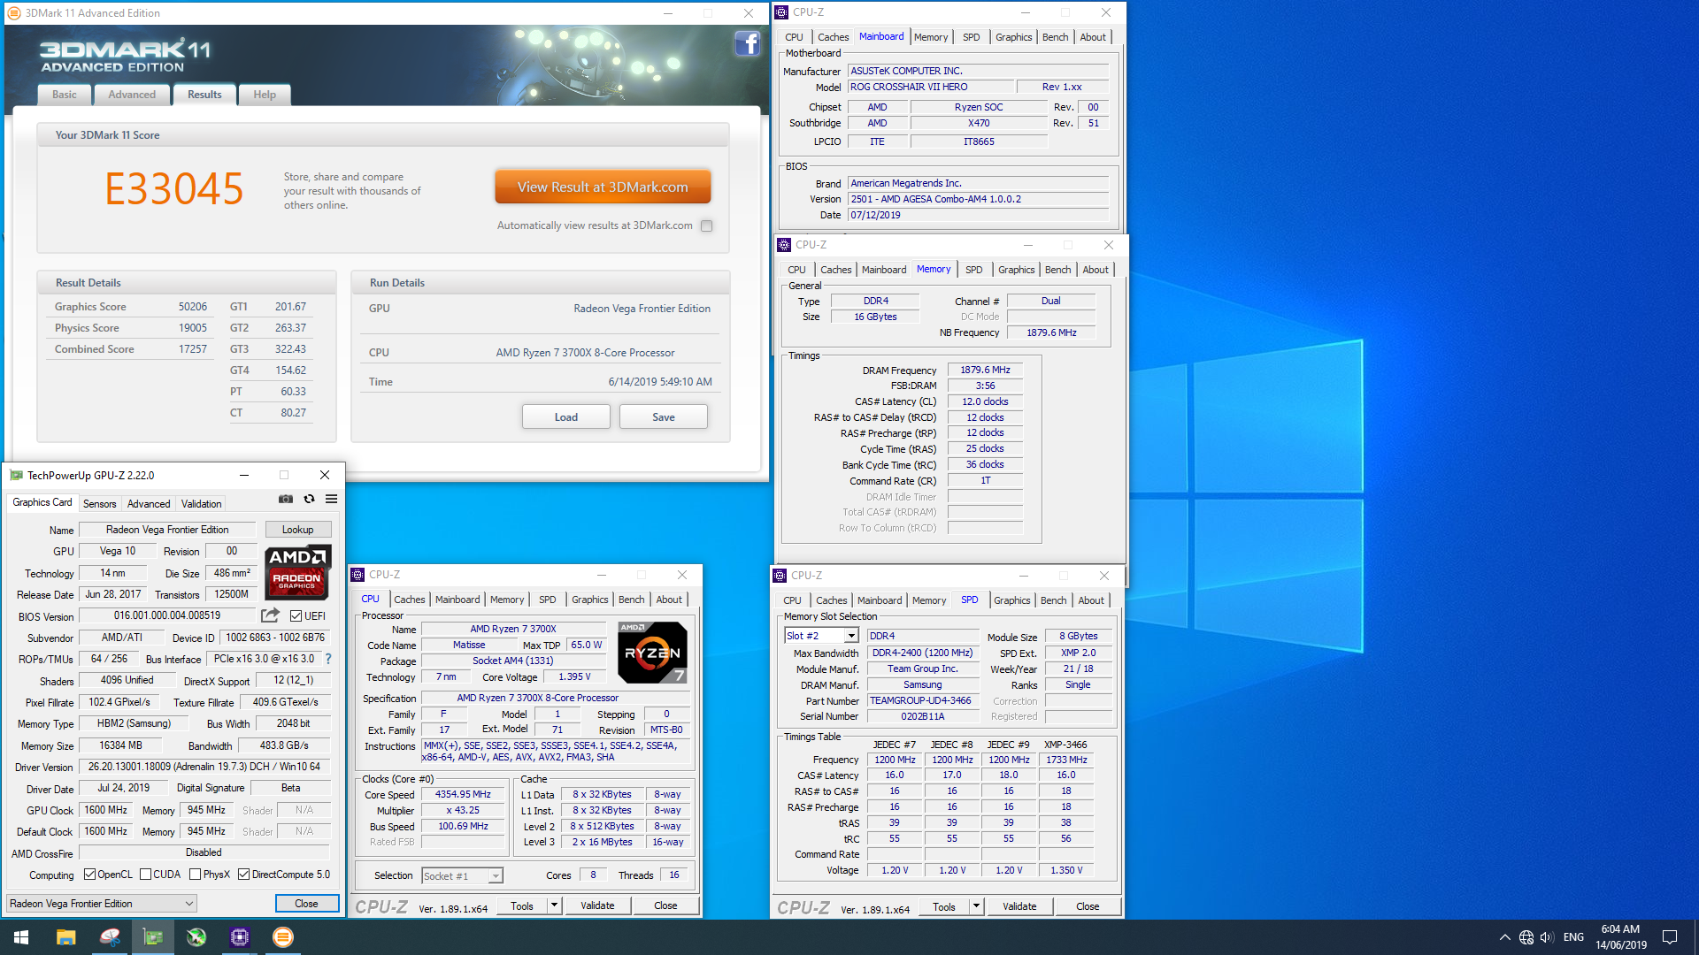Switch to the Basic tab in 3DMark
The image size is (1699, 955).
tap(65, 95)
